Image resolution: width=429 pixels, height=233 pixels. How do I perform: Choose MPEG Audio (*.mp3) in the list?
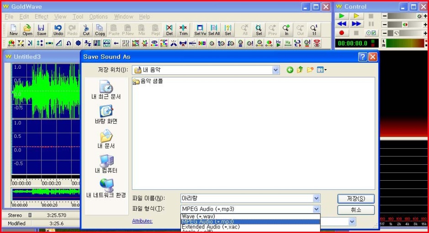click(250, 222)
